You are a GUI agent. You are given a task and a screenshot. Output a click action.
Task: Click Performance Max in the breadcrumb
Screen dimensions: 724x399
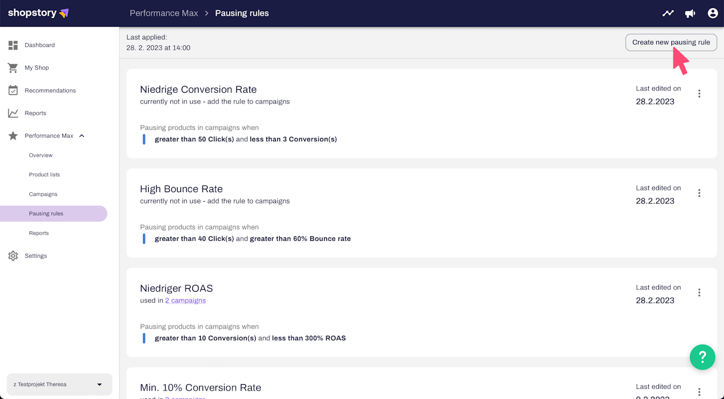click(163, 13)
